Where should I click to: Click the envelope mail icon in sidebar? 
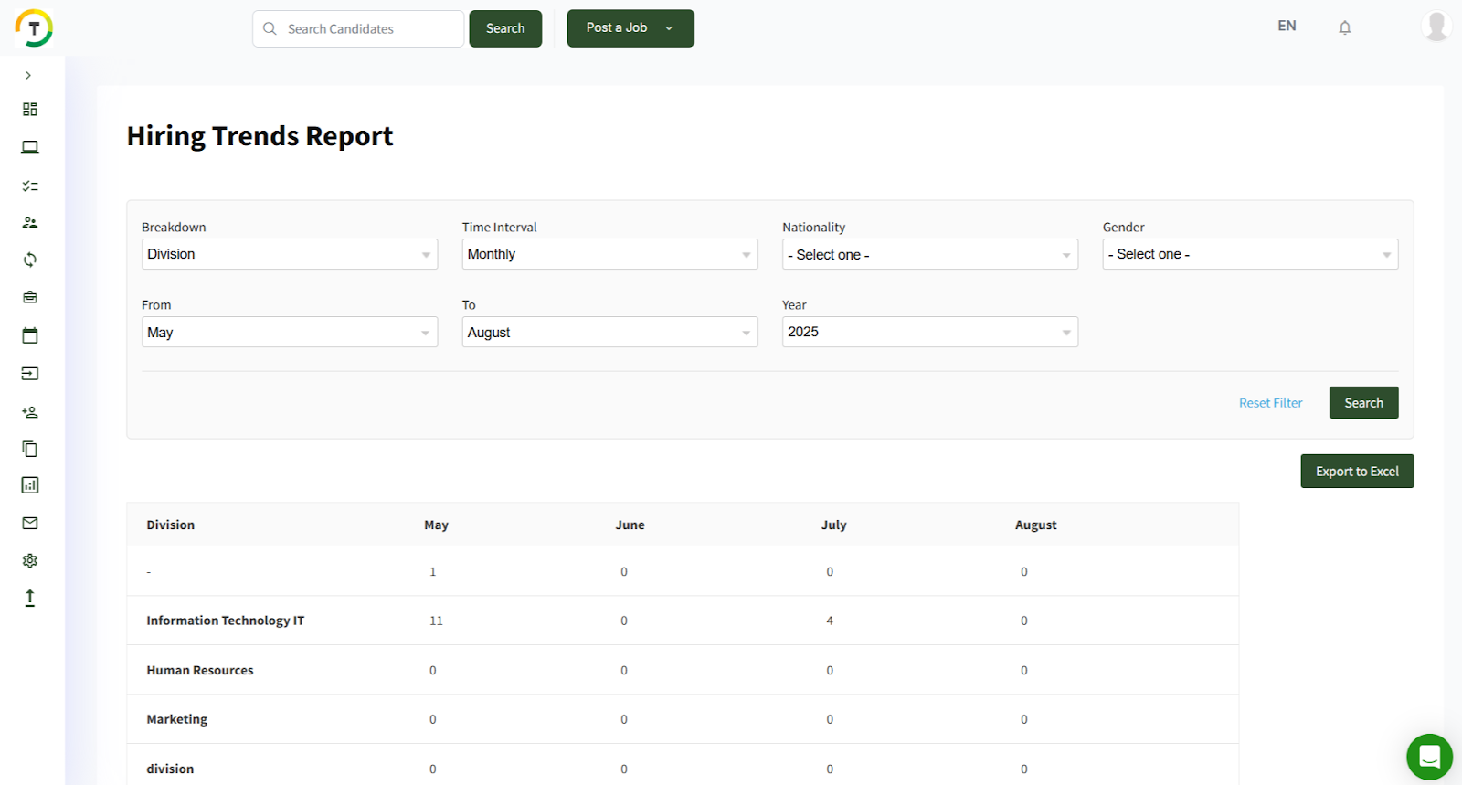pyautogui.click(x=30, y=523)
